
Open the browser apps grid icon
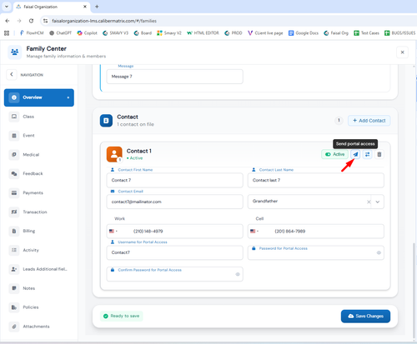[7, 33]
